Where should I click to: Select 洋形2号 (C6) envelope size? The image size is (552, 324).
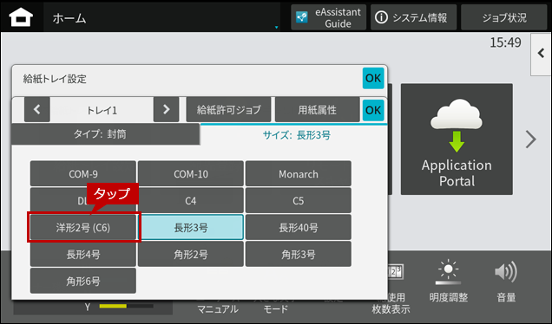83,228
